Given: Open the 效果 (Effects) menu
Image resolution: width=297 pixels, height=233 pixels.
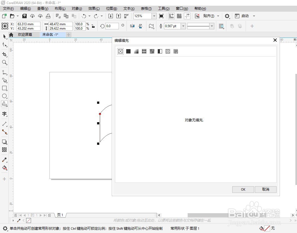Looking at the screenshot, I should [94, 8].
